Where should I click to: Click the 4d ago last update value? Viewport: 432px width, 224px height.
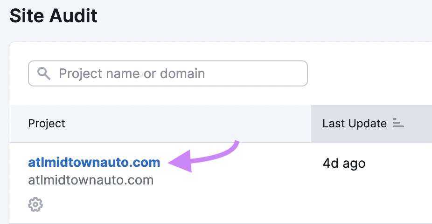click(x=344, y=164)
